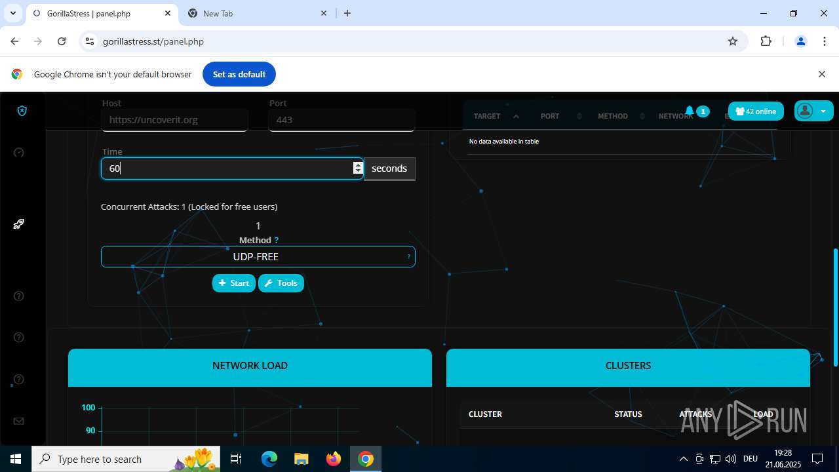
Task: Click the Windows taskbar search box
Action: pos(125,459)
